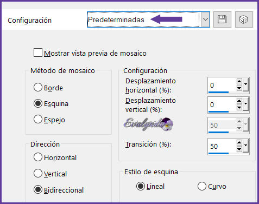Viewport: 259px width, 204px height.
Task: Decrease vertical offset with down arrow
Action: (x=239, y=108)
